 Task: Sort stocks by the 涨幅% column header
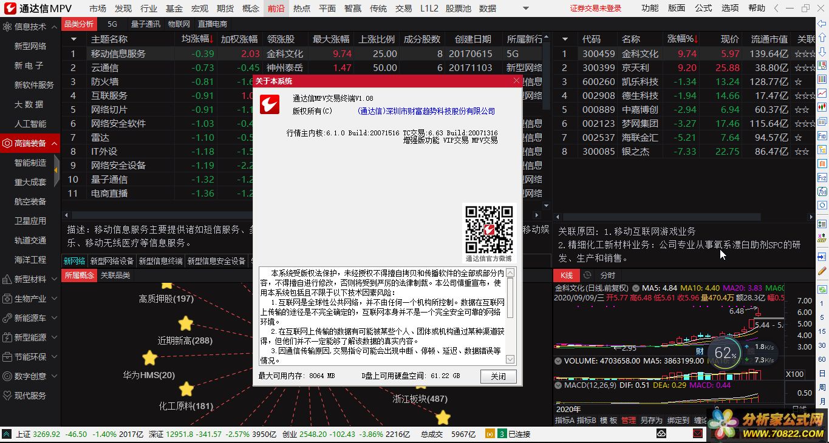coord(683,39)
